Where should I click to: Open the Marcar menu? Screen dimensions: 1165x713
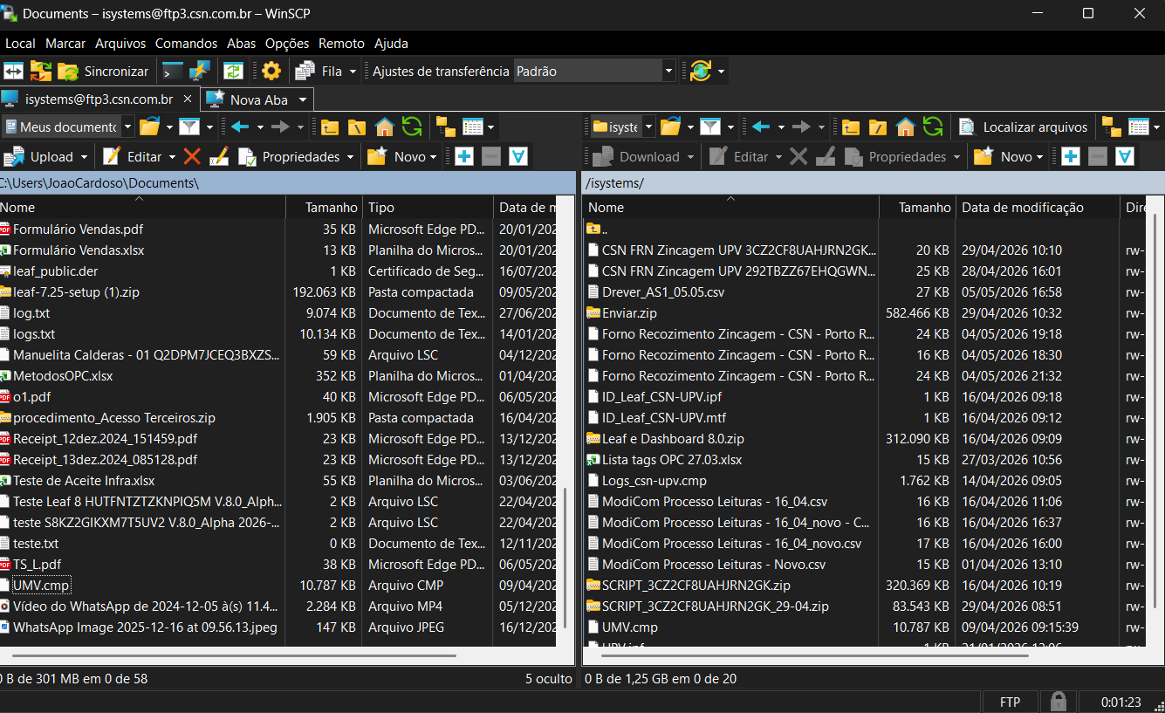pos(65,44)
